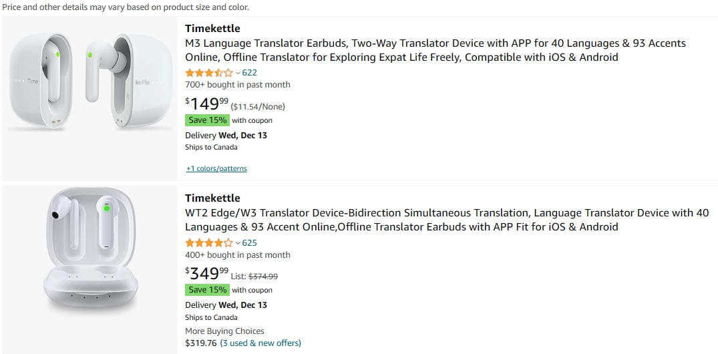
Task: Click the $319.76 More Buying Choices price
Action: coord(200,343)
